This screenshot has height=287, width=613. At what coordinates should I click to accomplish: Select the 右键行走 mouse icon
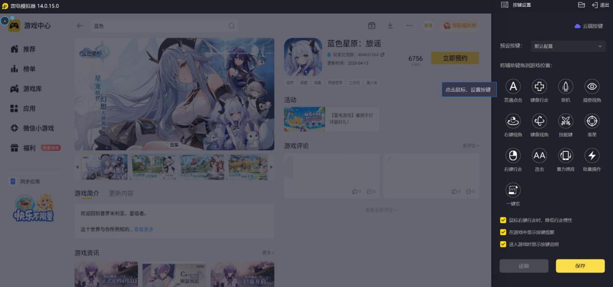513,156
